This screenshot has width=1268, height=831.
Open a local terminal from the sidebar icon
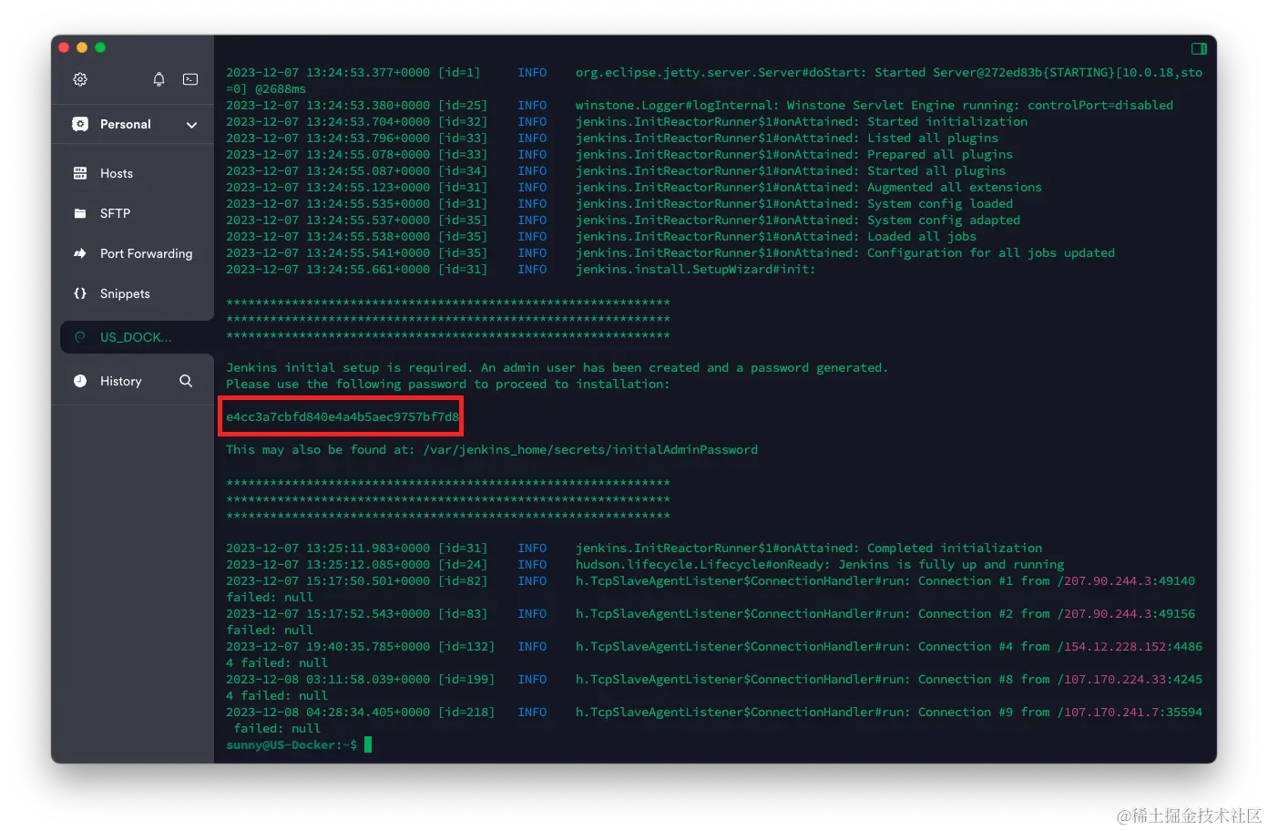(190, 79)
